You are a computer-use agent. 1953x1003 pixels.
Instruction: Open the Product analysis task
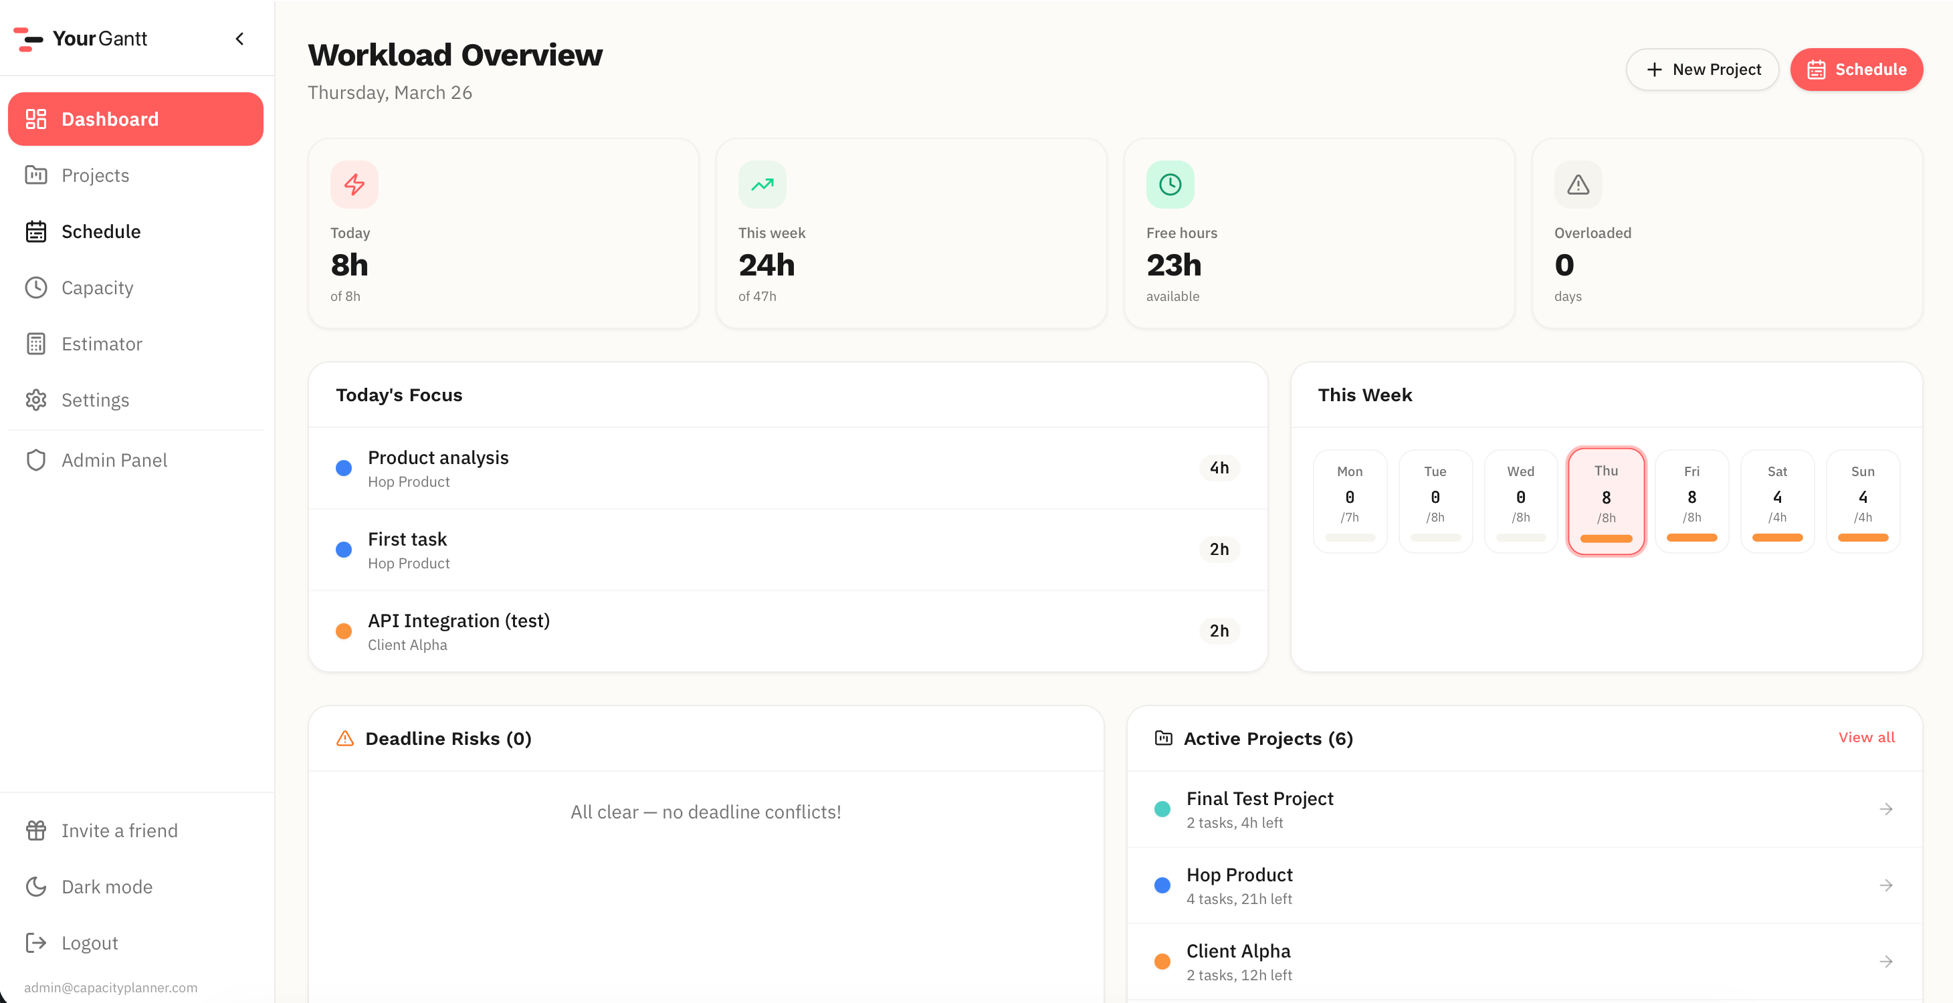click(788, 469)
